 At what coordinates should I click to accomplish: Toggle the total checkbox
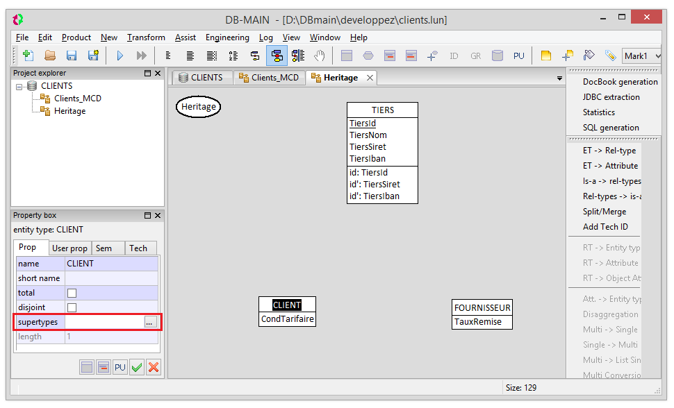tap(72, 293)
